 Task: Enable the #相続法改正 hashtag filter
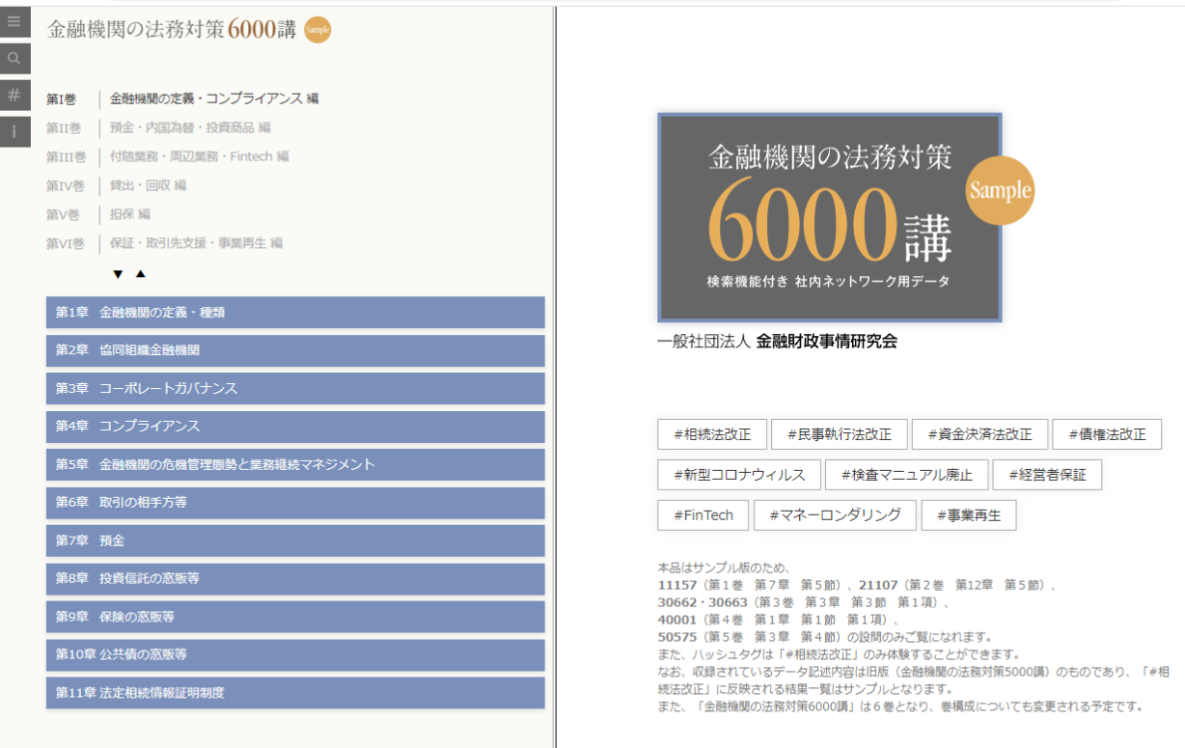pos(715,434)
